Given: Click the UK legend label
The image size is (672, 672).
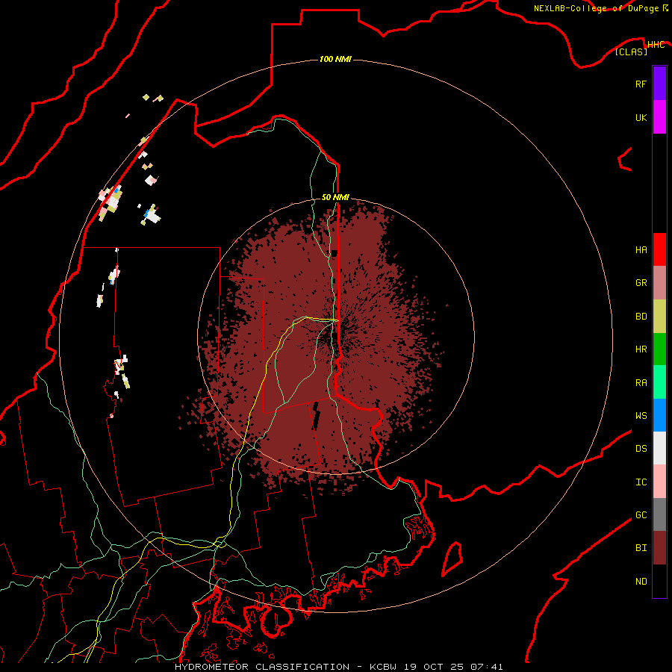Looking at the screenshot, I should [641, 117].
